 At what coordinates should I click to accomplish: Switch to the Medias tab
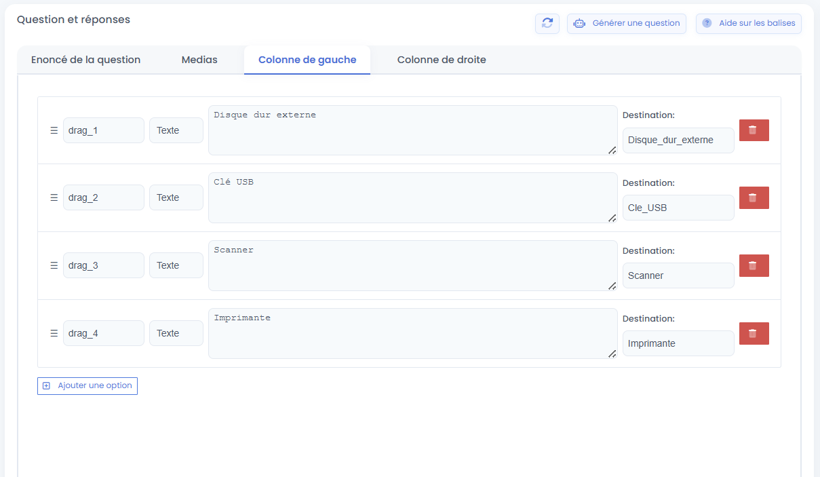click(x=199, y=60)
